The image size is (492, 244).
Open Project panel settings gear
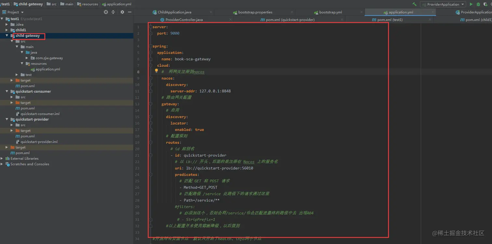122,12
